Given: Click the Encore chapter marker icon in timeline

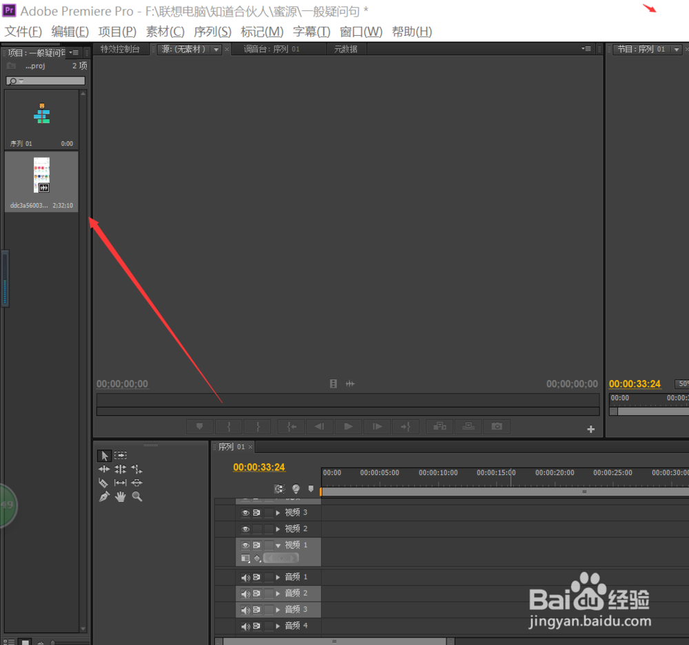Looking at the screenshot, I should [x=296, y=489].
